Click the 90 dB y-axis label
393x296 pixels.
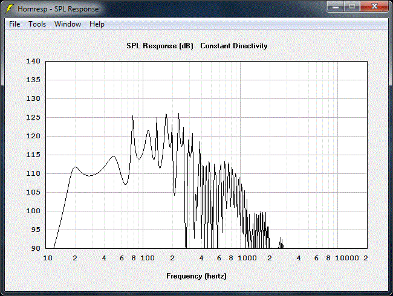36,248
